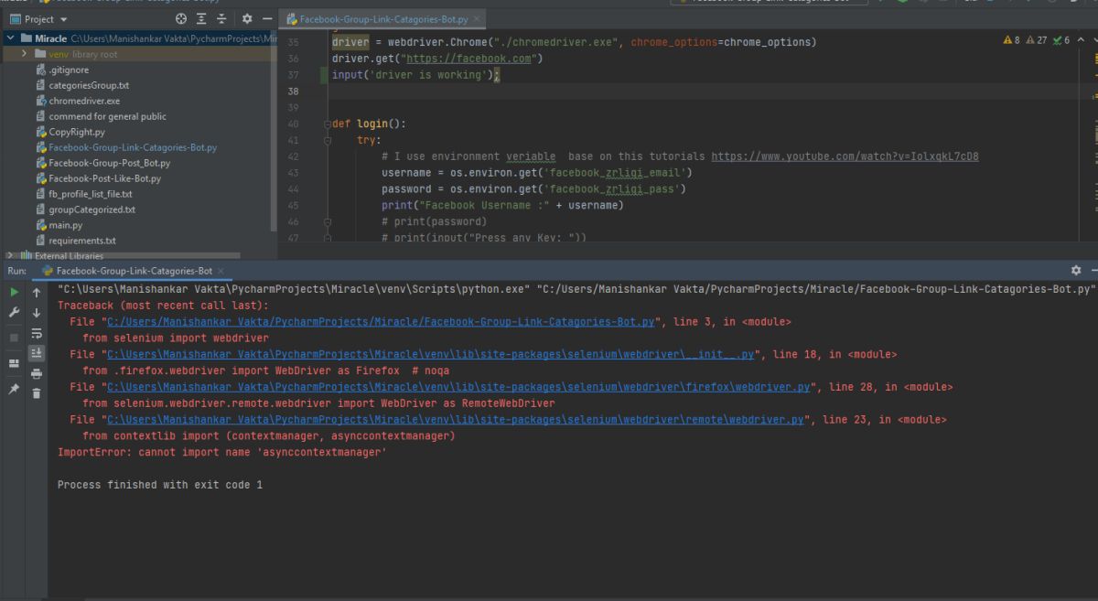Image resolution: width=1098 pixels, height=601 pixels.
Task: Click the https://facebook.com link in code
Action: (469, 59)
